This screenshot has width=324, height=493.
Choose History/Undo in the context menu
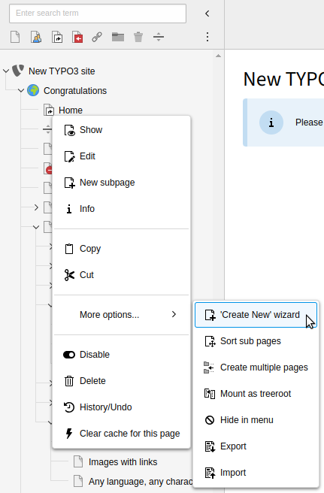[x=122, y=407]
